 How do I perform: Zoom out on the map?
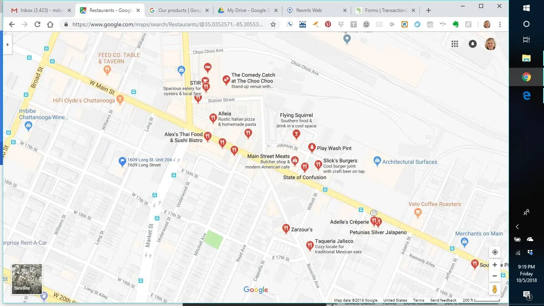click(x=495, y=276)
